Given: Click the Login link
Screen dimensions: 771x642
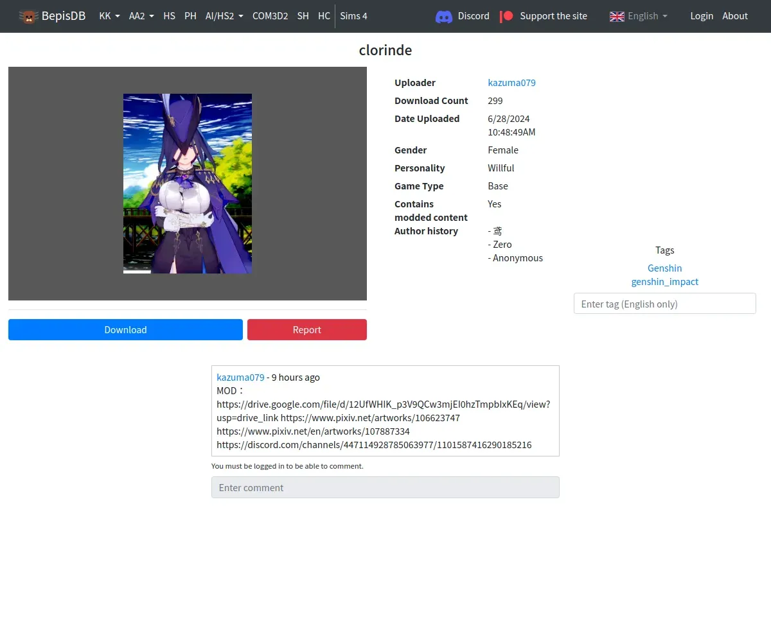Looking at the screenshot, I should 702,16.
